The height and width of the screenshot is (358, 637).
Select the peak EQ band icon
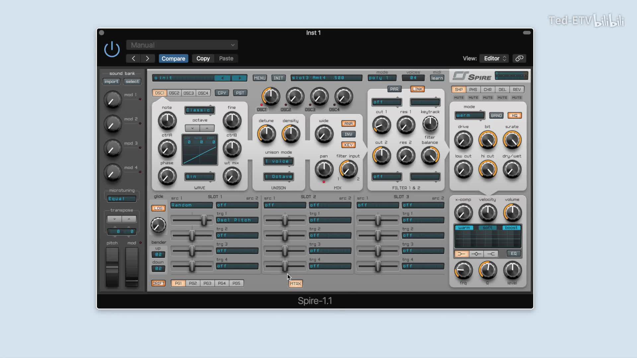click(x=476, y=254)
